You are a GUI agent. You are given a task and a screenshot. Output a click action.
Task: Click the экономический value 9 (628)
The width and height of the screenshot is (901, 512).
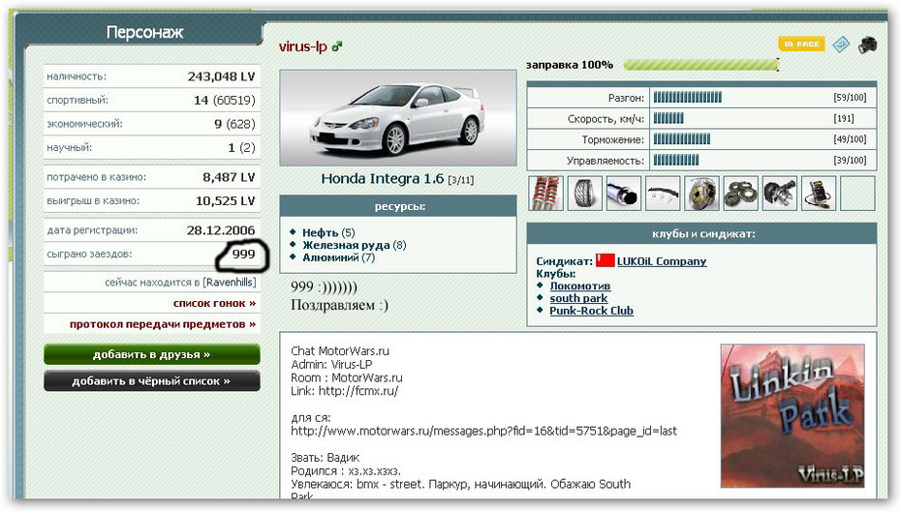pos(234,124)
